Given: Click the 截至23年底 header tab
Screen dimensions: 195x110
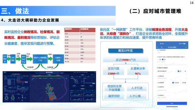Looking at the screenshot, I should pyautogui.click(x=125, y=50).
